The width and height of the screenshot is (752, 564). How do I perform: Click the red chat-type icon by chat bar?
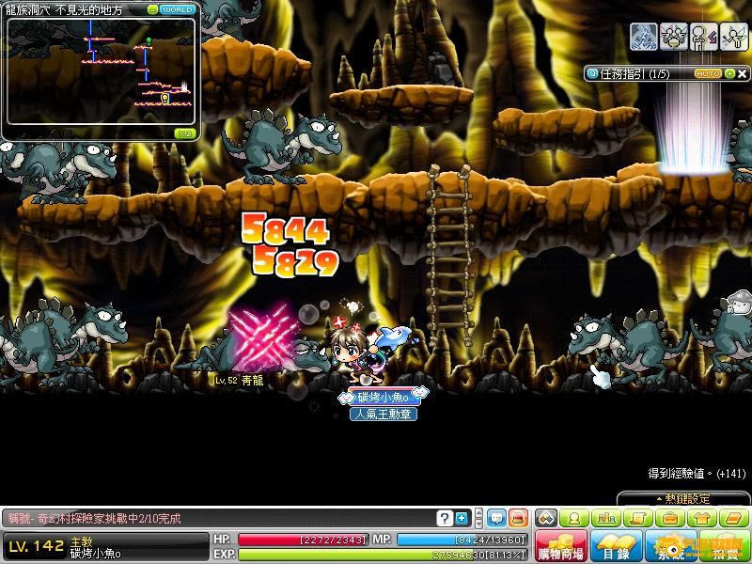[x=518, y=518]
